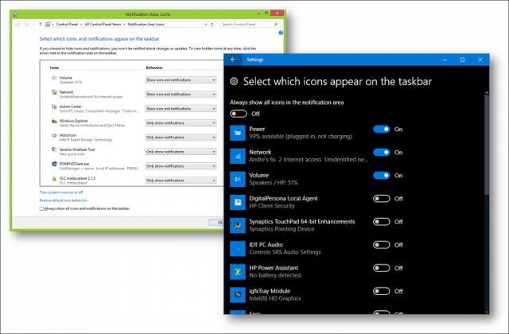Click the Action Center flag icon in list

tap(54, 107)
